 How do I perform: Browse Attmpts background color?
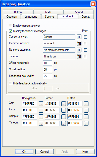tap(41, 117)
